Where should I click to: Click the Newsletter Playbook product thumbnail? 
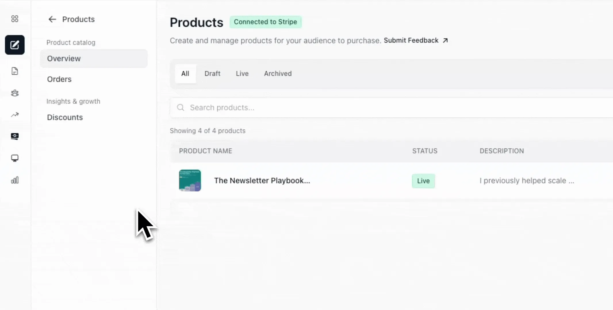[x=190, y=181]
